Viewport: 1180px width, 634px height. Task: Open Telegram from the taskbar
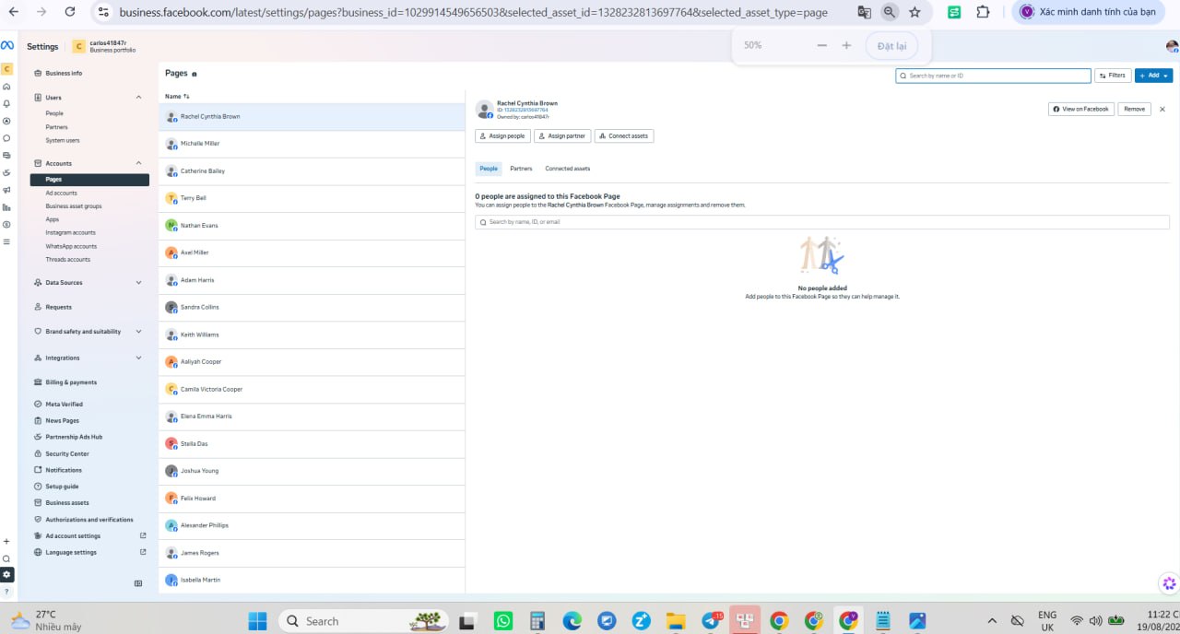coord(711,621)
